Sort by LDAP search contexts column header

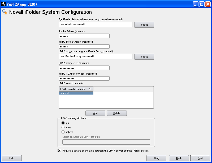(x=76, y=89)
